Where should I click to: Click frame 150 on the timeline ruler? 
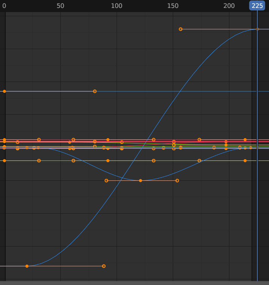pos(173,6)
